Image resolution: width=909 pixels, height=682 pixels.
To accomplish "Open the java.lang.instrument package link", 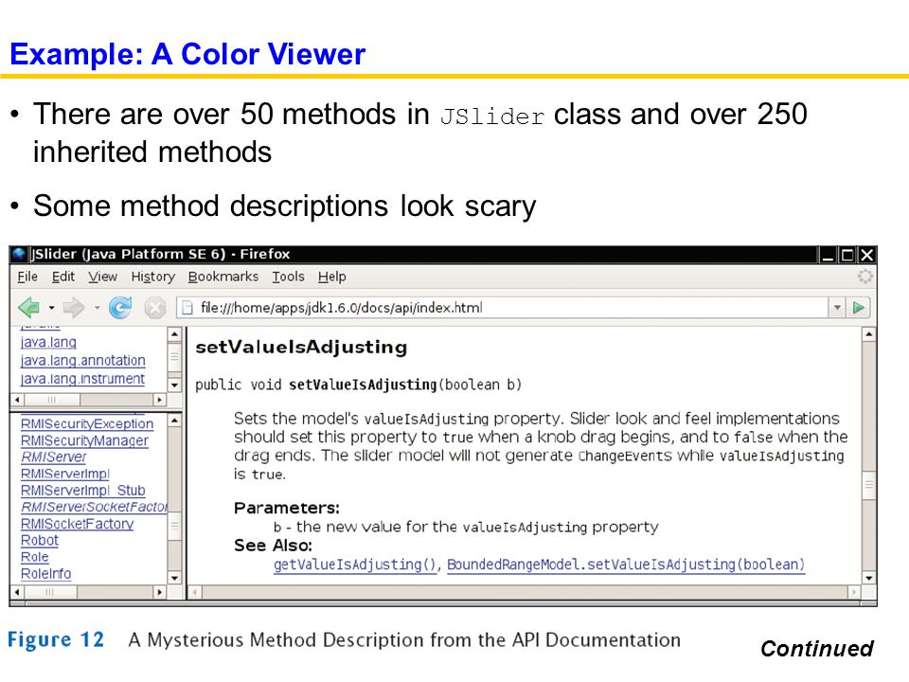I will [x=83, y=379].
